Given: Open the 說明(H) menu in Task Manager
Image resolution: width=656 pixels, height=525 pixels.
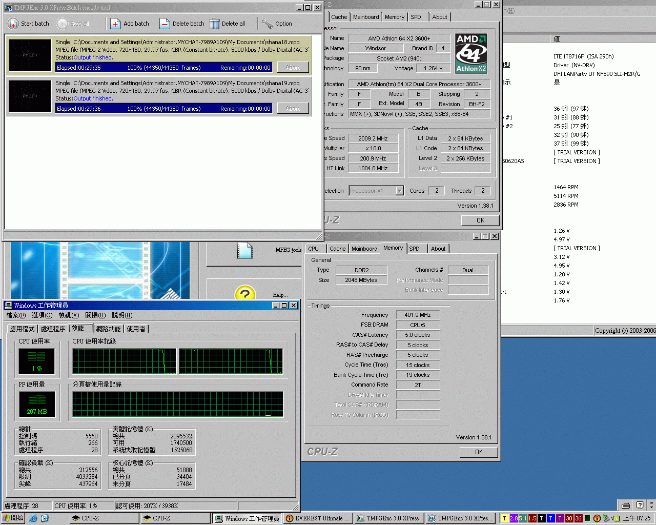Looking at the screenshot, I should click(x=122, y=315).
